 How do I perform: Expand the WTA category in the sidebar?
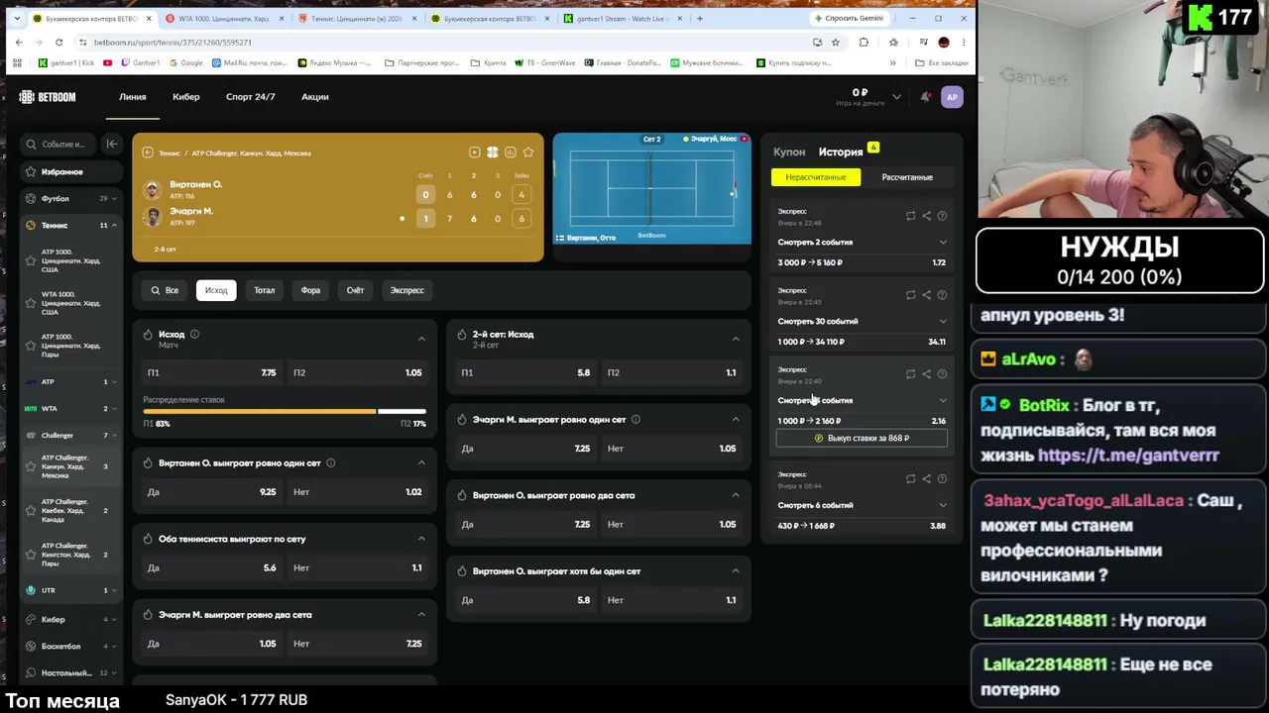[x=114, y=408]
